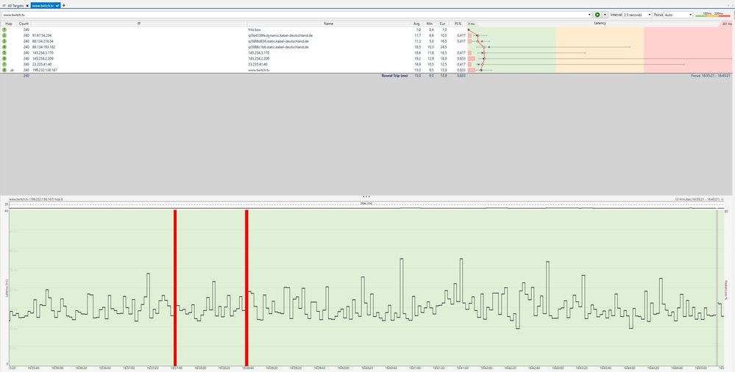The width and height of the screenshot is (735, 372).
Task: Sort by the Count column header
Action: (x=24, y=24)
